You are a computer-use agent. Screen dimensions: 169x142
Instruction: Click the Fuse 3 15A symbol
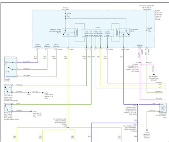[66, 15]
